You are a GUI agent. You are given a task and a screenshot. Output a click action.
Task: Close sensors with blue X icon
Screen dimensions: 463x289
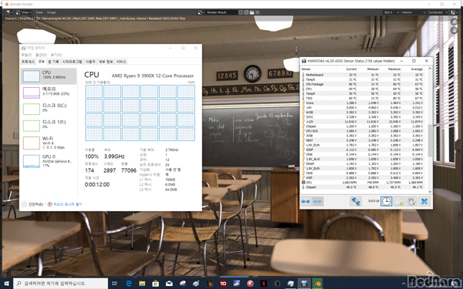(424, 201)
